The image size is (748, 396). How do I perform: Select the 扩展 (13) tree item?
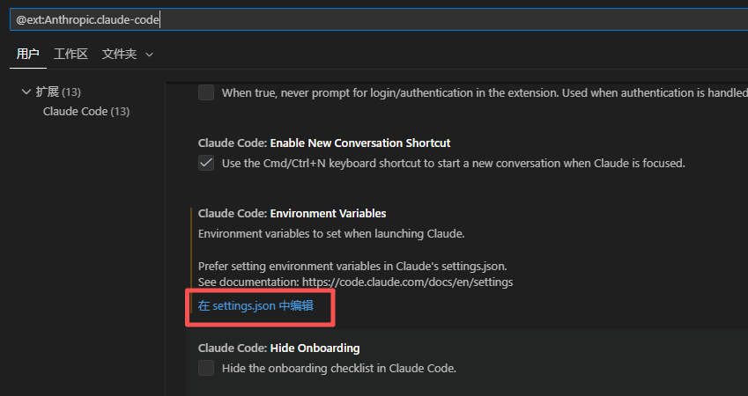[58, 92]
